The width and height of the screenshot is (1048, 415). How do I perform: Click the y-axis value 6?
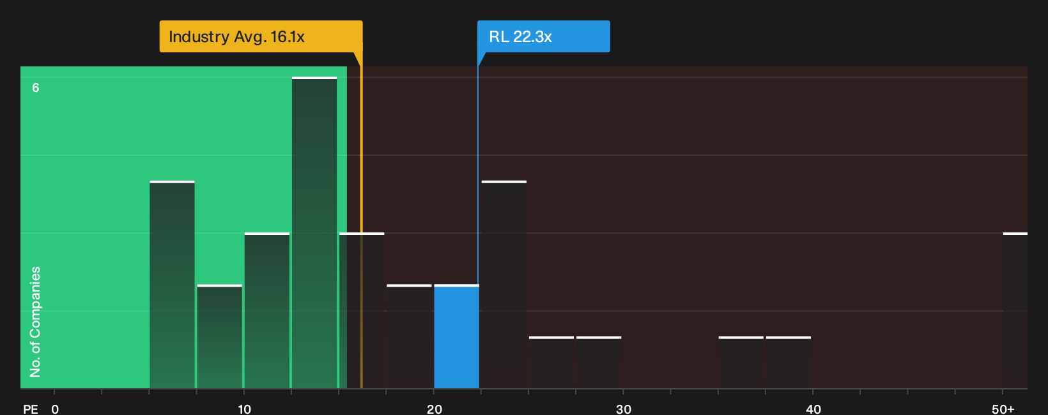(36, 87)
